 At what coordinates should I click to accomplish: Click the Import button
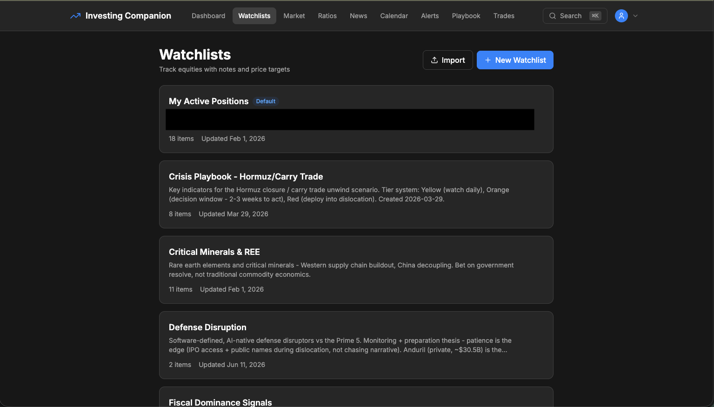pyautogui.click(x=448, y=60)
